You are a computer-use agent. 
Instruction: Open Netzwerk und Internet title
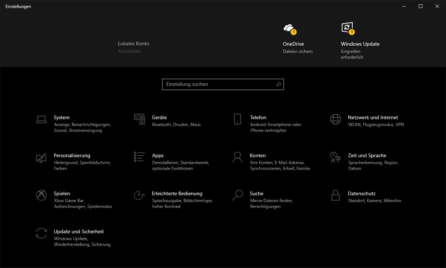(373, 117)
